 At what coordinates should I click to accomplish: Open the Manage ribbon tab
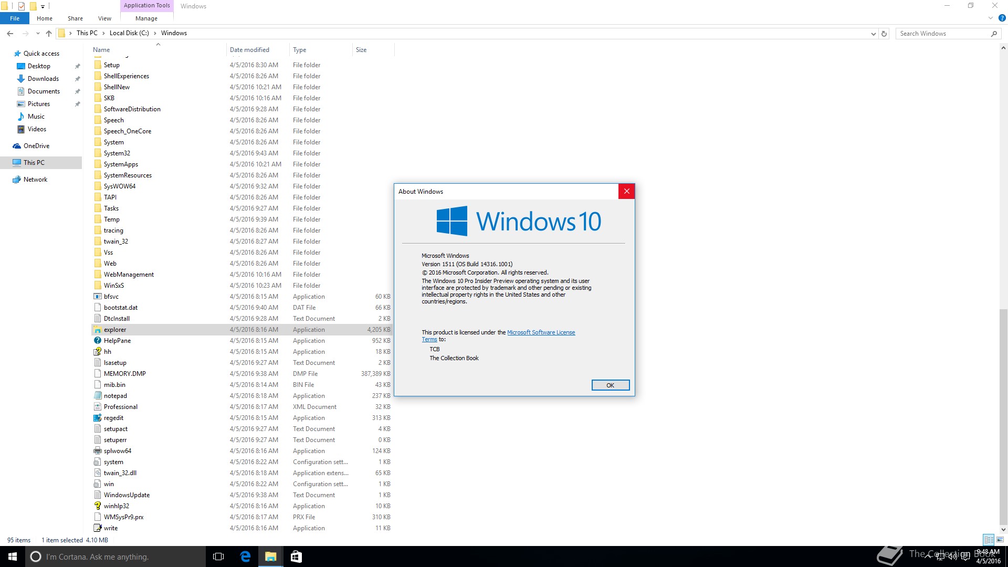coord(146,18)
